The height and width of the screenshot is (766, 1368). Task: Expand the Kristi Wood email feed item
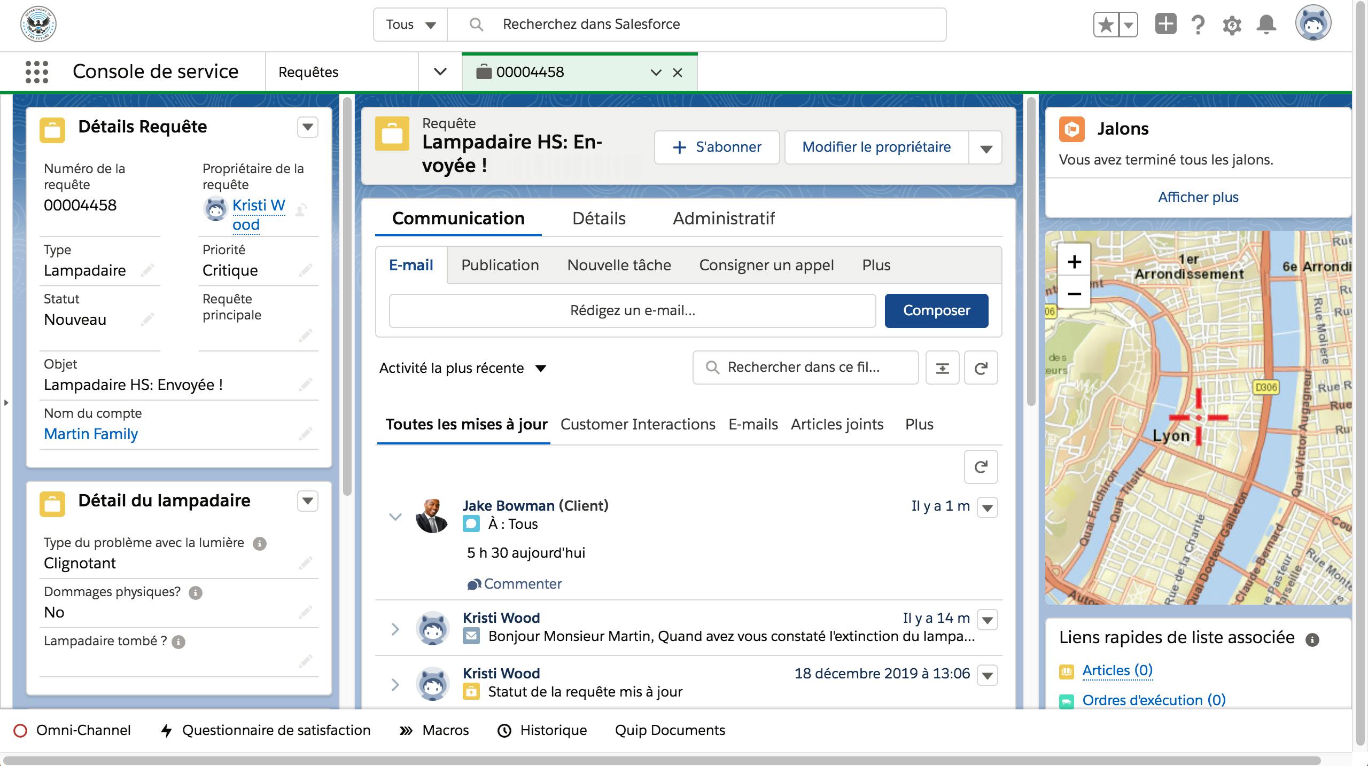pyautogui.click(x=395, y=629)
